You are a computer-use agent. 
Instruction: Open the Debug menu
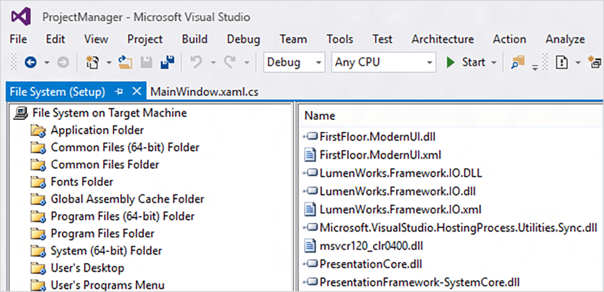click(243, 39)
